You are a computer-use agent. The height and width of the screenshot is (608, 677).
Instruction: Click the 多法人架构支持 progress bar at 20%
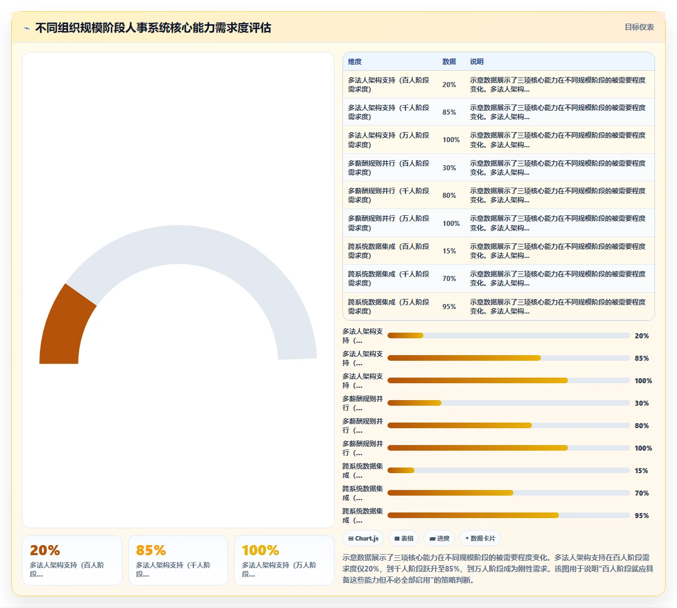(508, 335)
